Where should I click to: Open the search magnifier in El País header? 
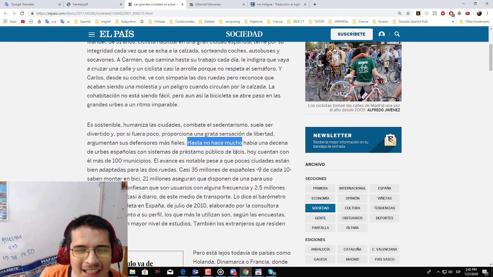397,34
